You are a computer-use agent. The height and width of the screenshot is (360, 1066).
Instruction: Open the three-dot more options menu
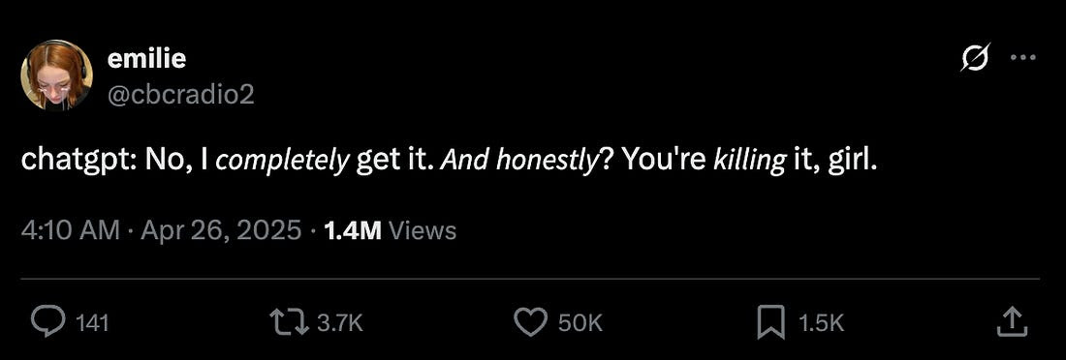coord(1021,58)
